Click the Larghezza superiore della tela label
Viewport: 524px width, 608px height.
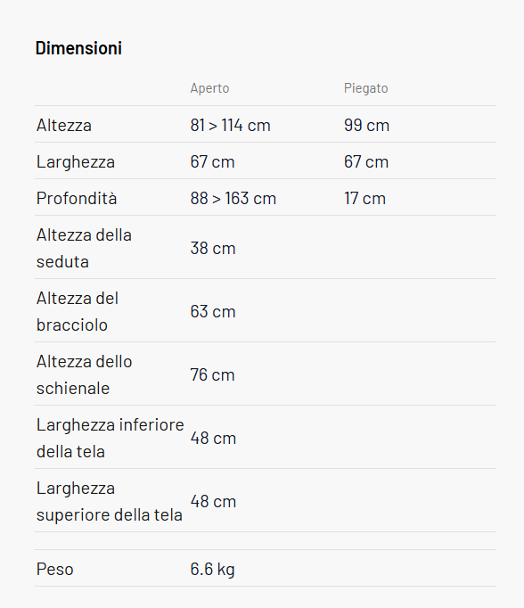(110, 501)
